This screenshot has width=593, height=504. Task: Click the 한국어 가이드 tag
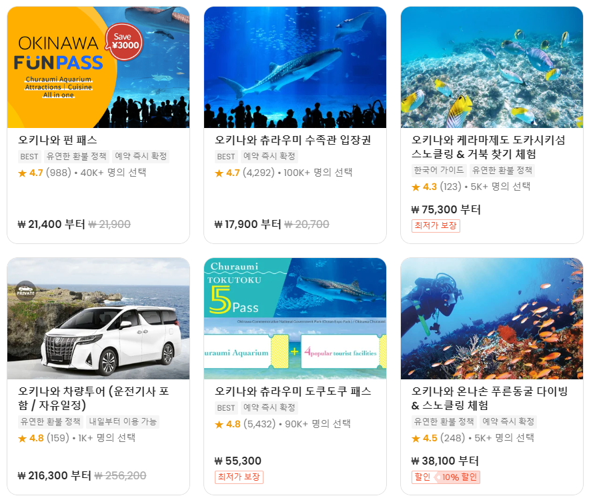click(439, 170)
